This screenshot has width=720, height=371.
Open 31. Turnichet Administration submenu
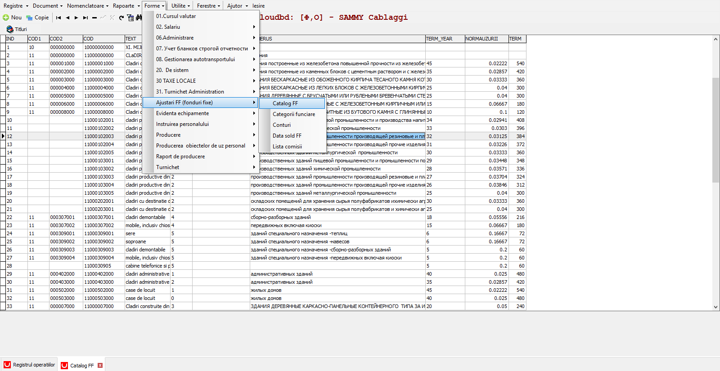200,92
